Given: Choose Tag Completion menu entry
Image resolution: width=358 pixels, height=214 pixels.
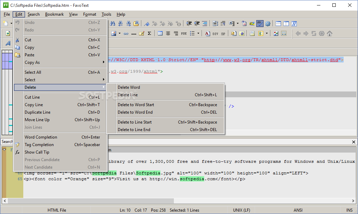Looking at the screenshot, I should (x=60, y=145).
